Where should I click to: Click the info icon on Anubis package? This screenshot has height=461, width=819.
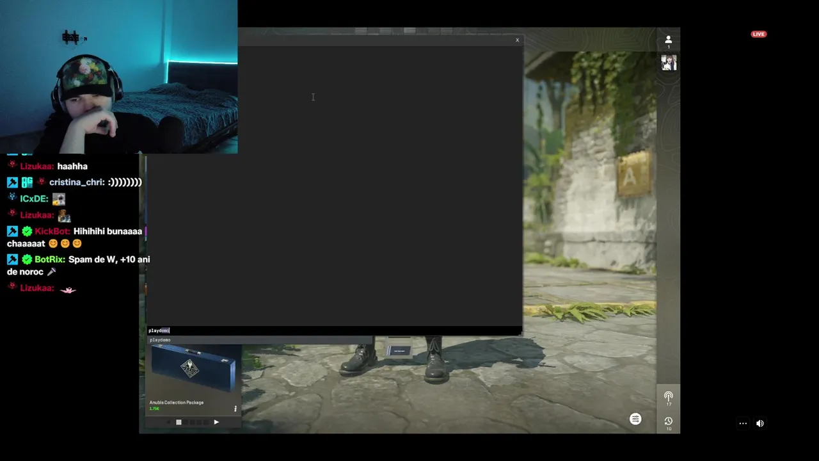[235, 408]
